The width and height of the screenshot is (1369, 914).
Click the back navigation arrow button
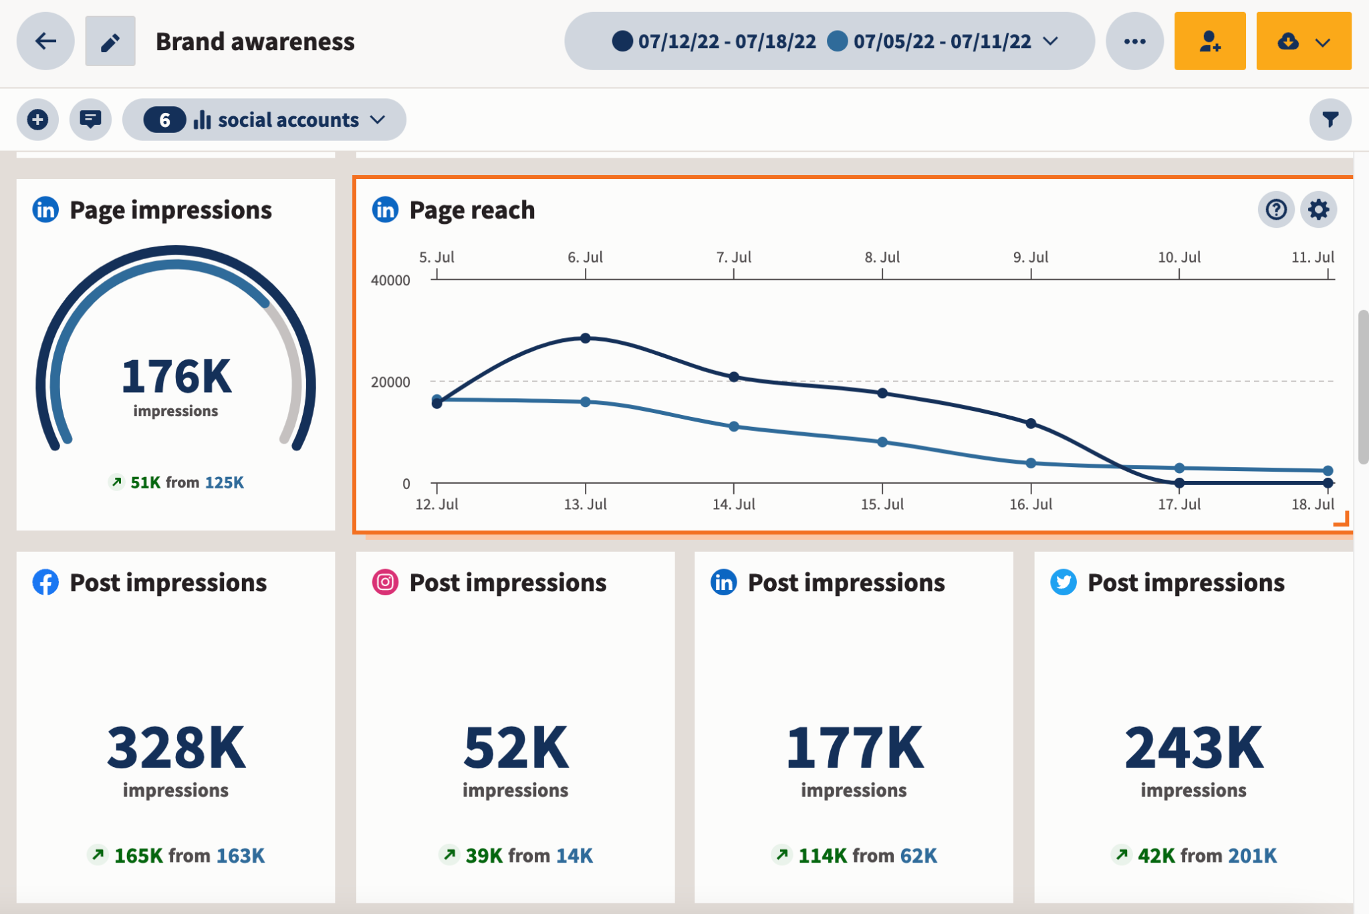tap(45, 41)
